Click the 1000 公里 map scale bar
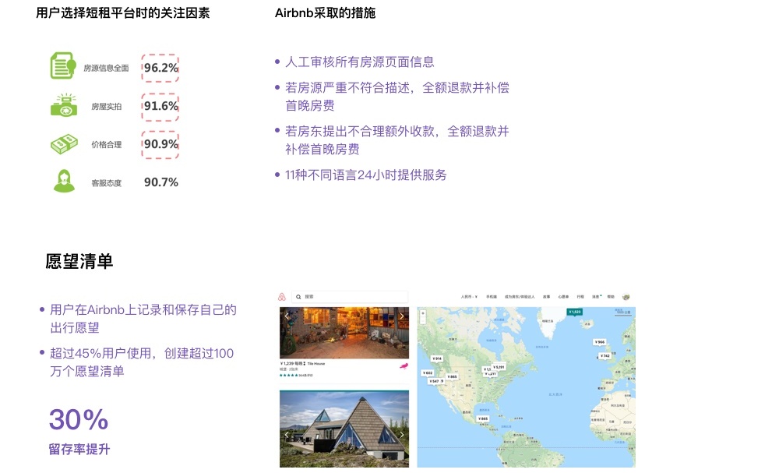This screenshot has height=473, width=779. [623, 312]
